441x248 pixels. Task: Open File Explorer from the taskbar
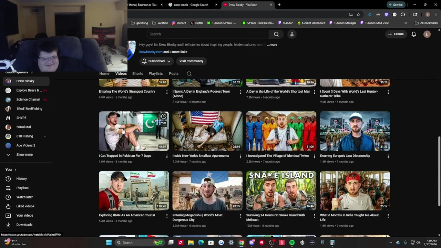tap(191, 242)
